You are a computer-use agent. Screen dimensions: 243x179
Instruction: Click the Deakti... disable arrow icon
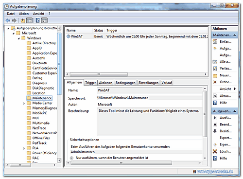215,131
